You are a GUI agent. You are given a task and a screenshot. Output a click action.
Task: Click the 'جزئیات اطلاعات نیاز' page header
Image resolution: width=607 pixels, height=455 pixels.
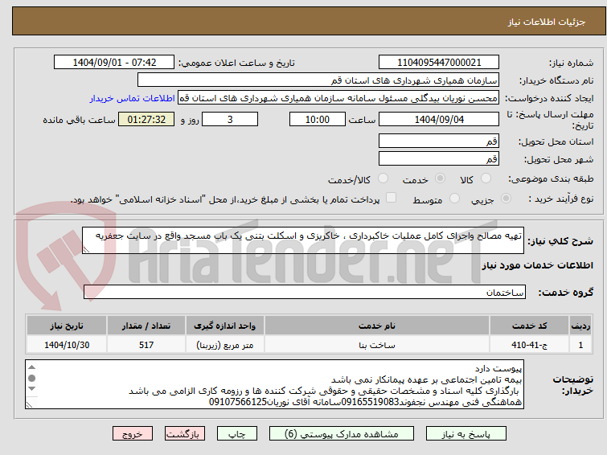tap(546, 22)
